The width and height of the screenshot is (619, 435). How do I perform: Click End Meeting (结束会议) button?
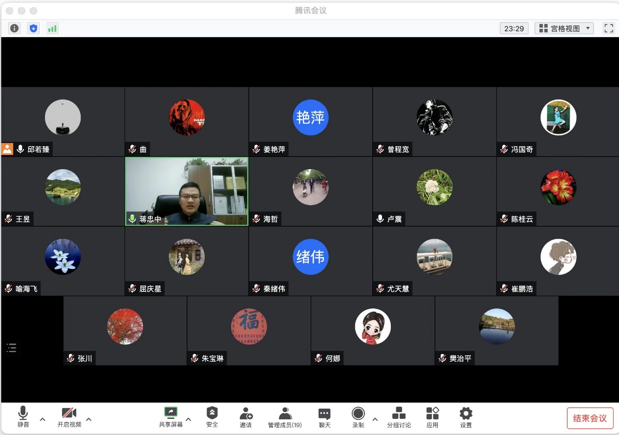click(x=590, y=418)
